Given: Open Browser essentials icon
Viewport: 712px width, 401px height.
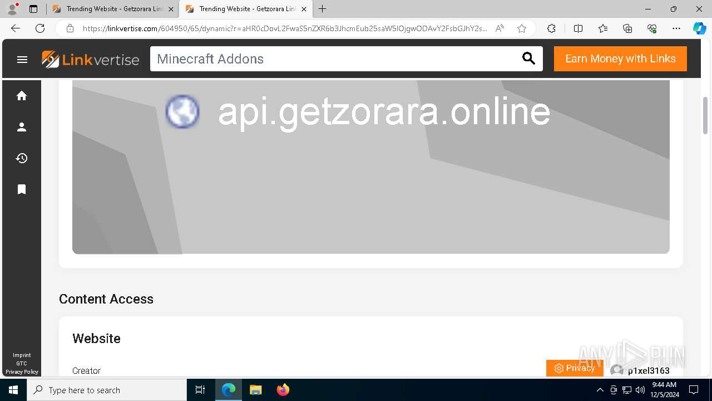Looking at the screenshot, I should coord(652,28).
